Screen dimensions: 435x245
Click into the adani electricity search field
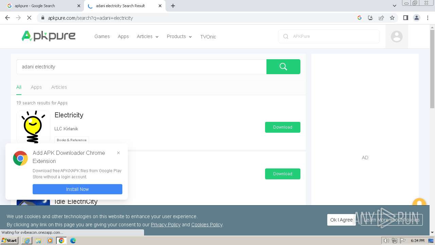click(141, 67)
